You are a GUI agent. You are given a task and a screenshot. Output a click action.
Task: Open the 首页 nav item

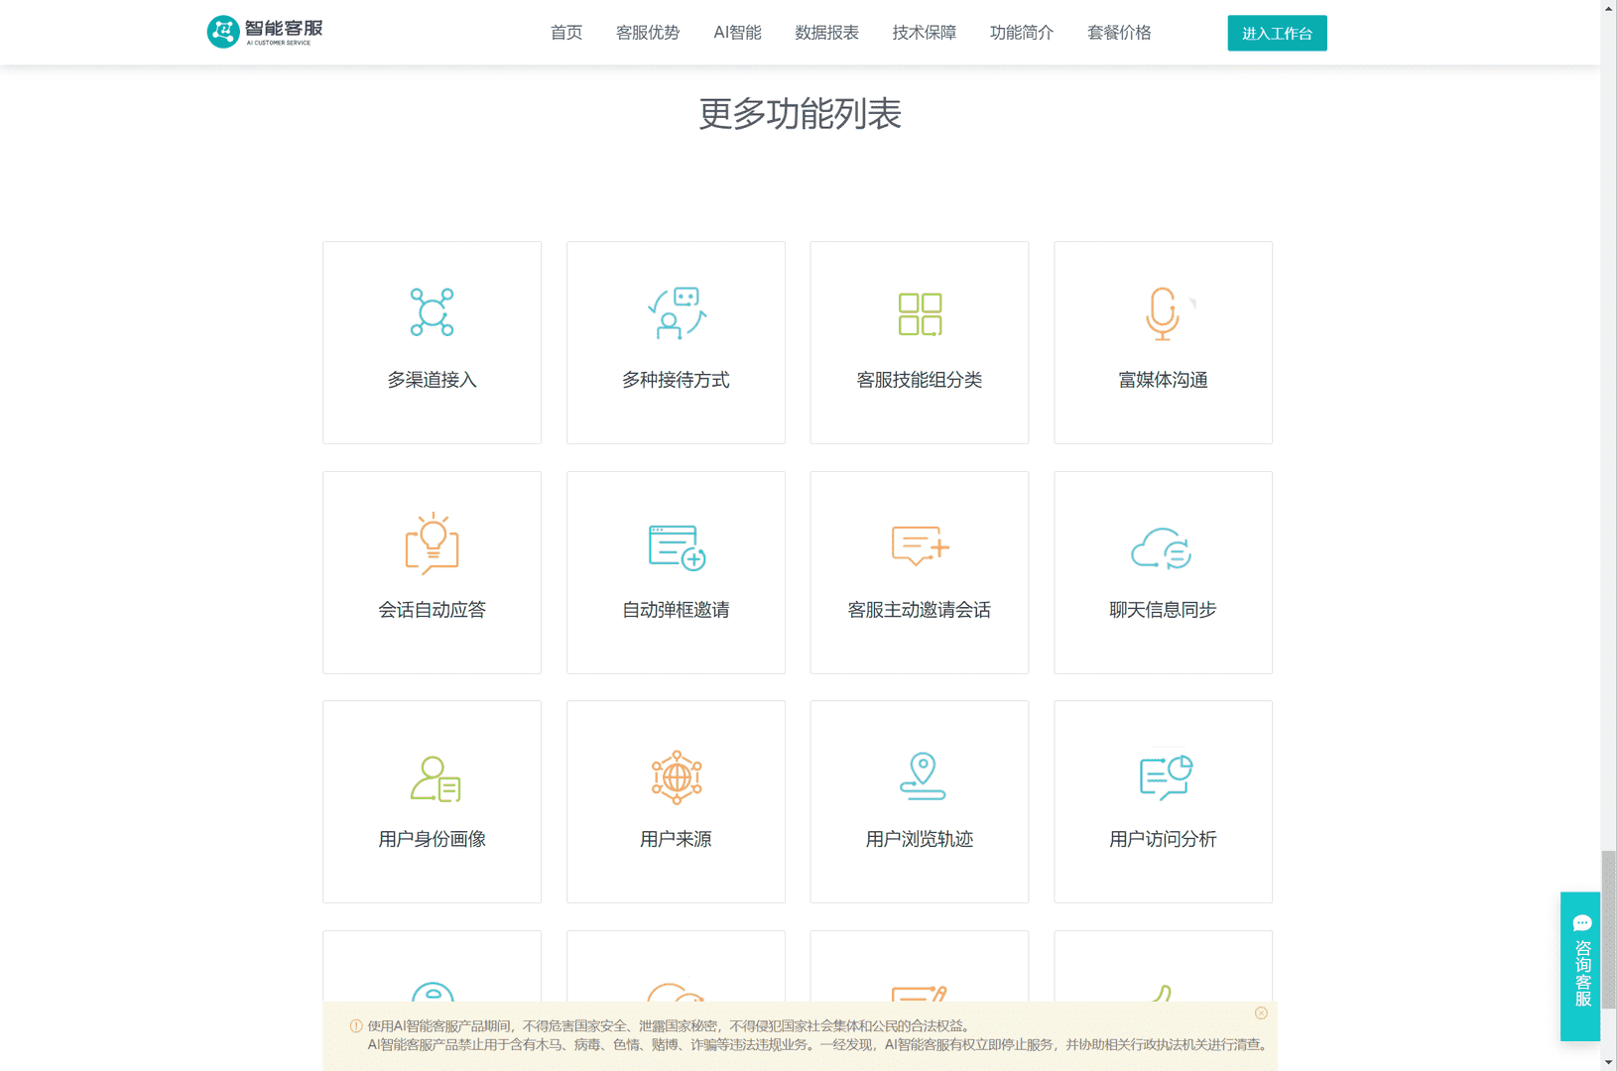(x=566, y=33)
